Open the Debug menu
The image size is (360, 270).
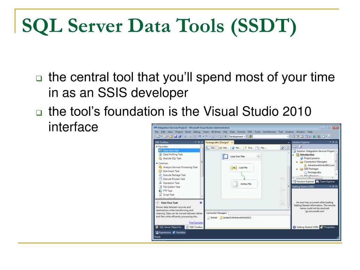tap(197, 132)
